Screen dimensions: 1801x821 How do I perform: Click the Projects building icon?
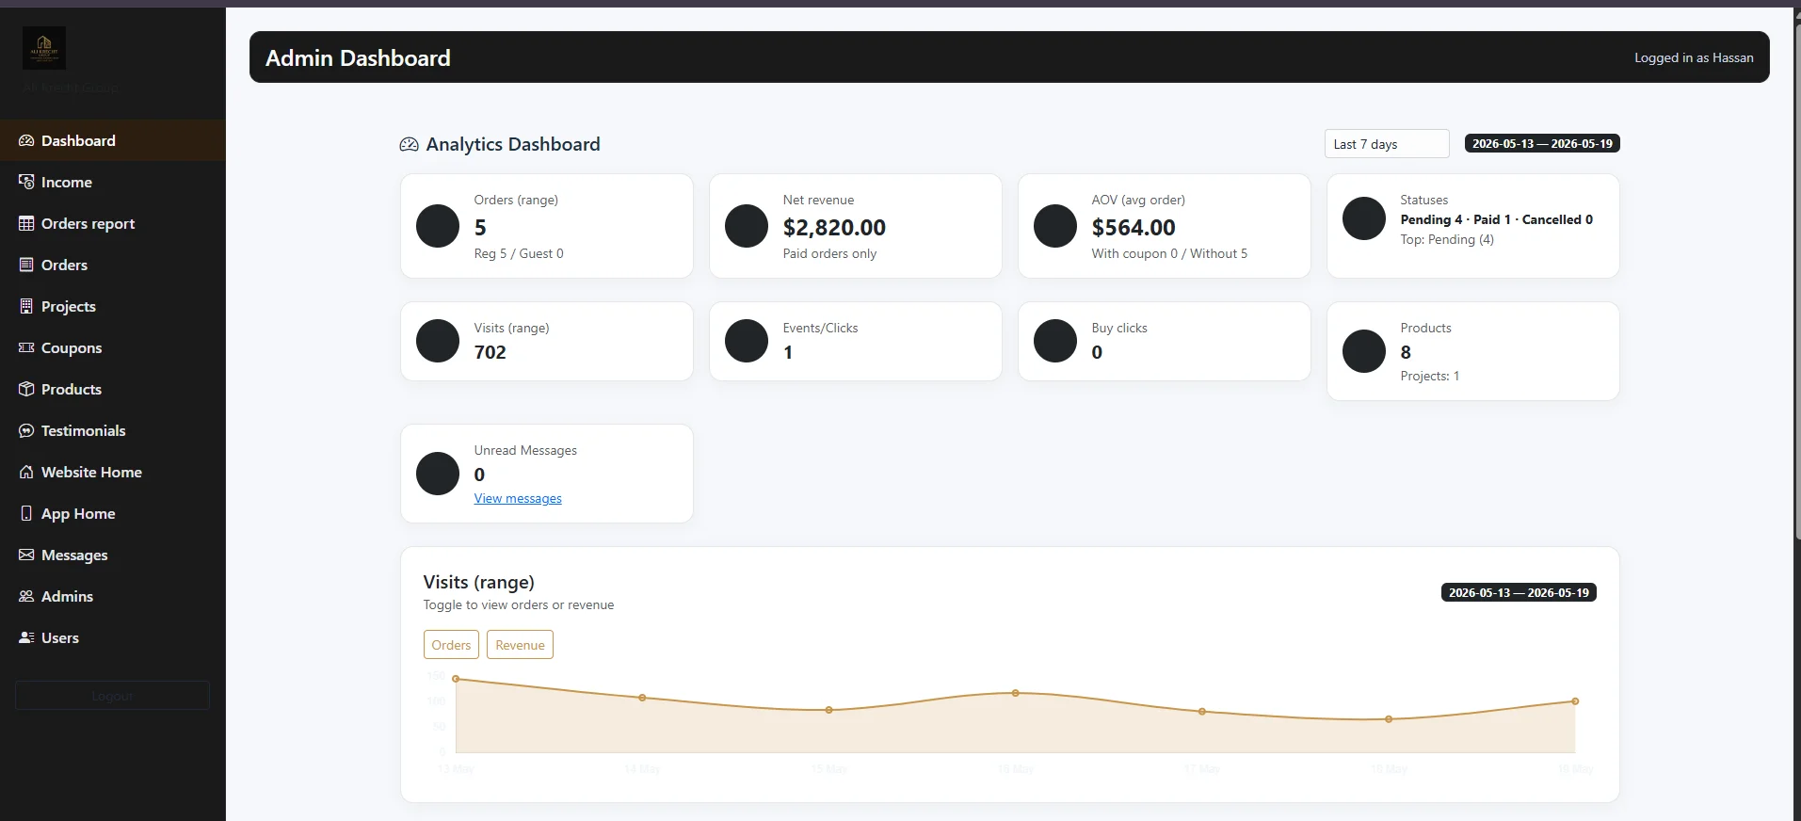(x=26, y=306)
